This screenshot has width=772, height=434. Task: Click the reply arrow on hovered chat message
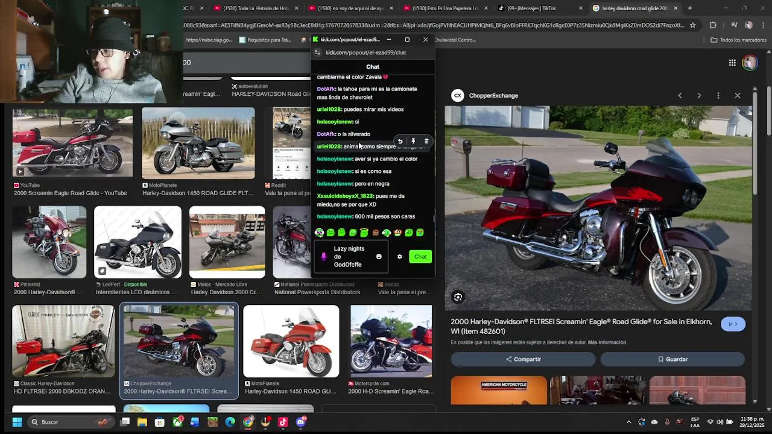pos(400,141)
